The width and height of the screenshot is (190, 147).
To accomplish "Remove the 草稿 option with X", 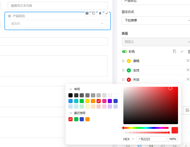I will coord(188,61).
